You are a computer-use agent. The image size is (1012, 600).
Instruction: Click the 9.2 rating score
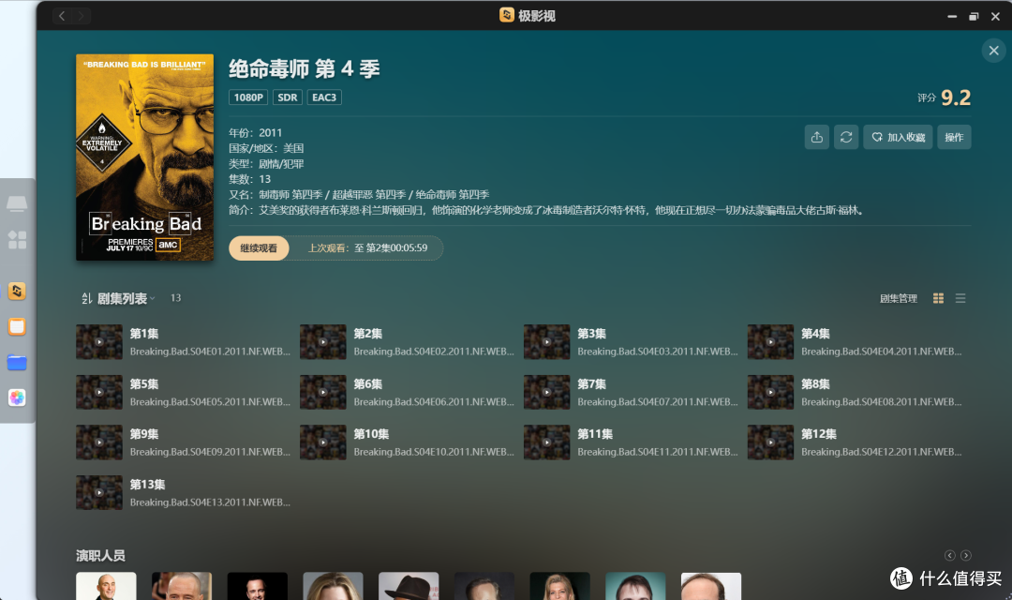tap(956, 97)
